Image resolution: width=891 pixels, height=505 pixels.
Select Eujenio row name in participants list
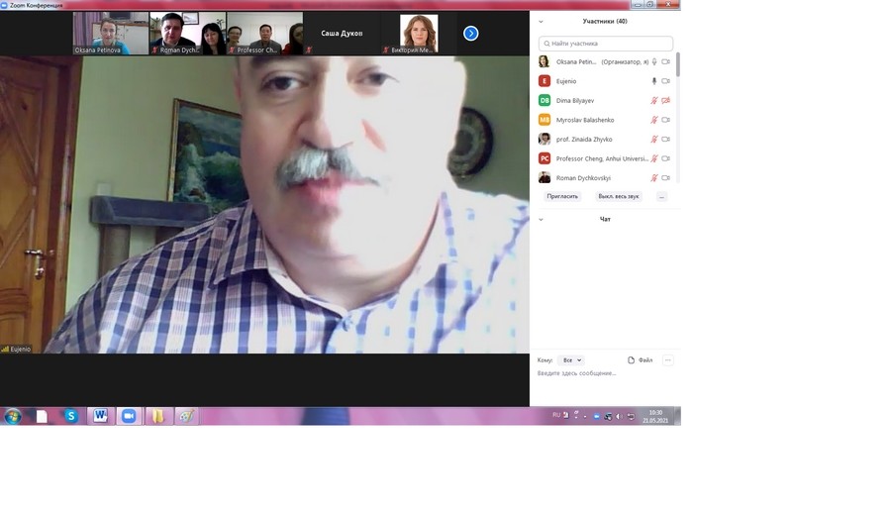click(x=566, y=81)
